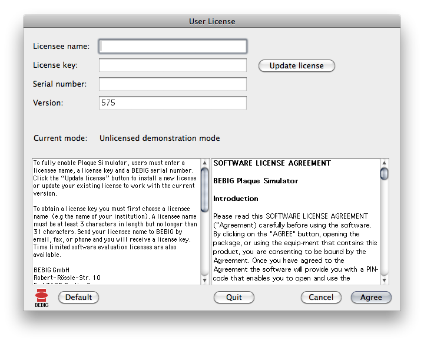Select the Serial number text field
The width and height of the screenshot is (424, 343).
coord(173,84)
